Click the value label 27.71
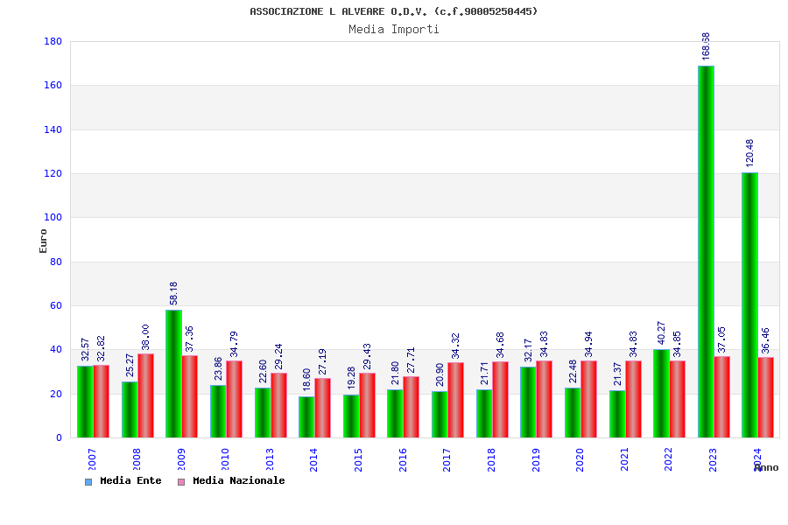This screenshot has height=525, width=788. point(412,360)
